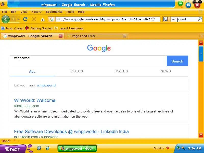
Task: Click the 5:56 AM clock
Action: coord(195,148)
